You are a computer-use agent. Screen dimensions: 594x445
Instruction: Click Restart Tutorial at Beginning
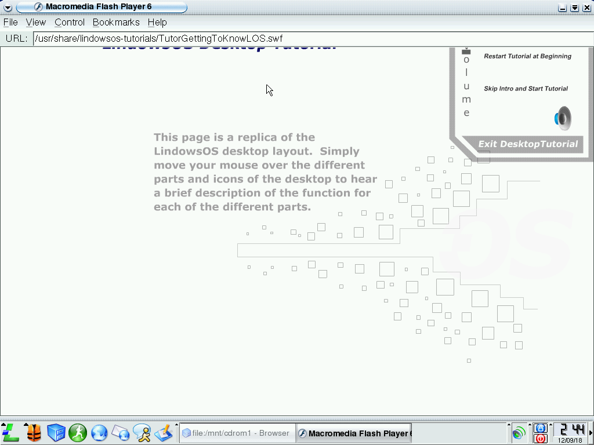click(x=528, y=56)
